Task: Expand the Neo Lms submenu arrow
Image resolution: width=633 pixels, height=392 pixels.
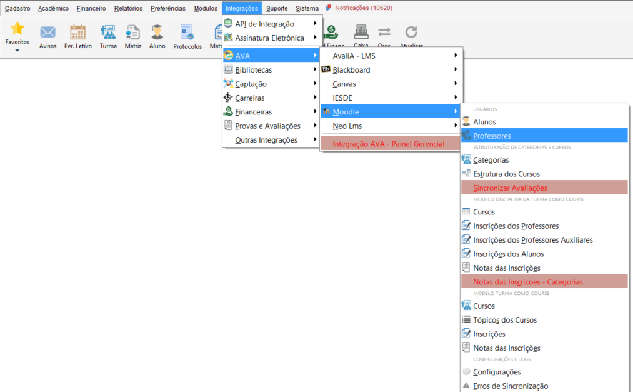Action: (456, 125)
